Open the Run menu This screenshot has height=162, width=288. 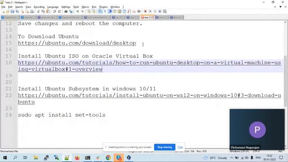(x=94, y=7)
